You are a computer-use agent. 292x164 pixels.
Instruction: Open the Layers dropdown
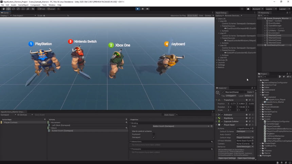point(271,9)
